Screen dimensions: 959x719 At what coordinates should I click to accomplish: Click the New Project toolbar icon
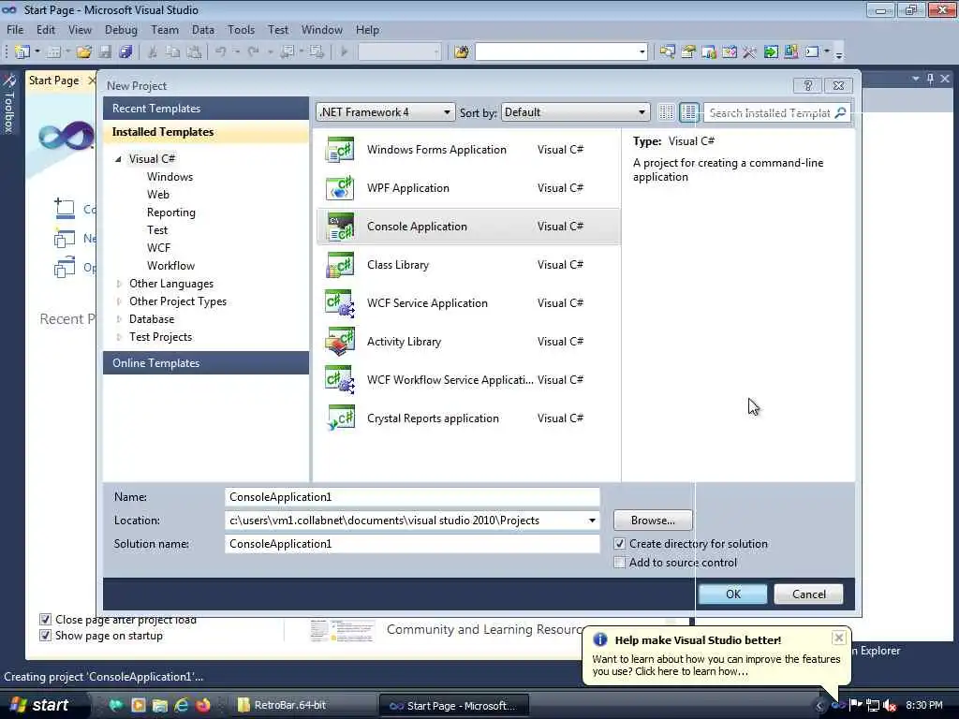[22, 52]
